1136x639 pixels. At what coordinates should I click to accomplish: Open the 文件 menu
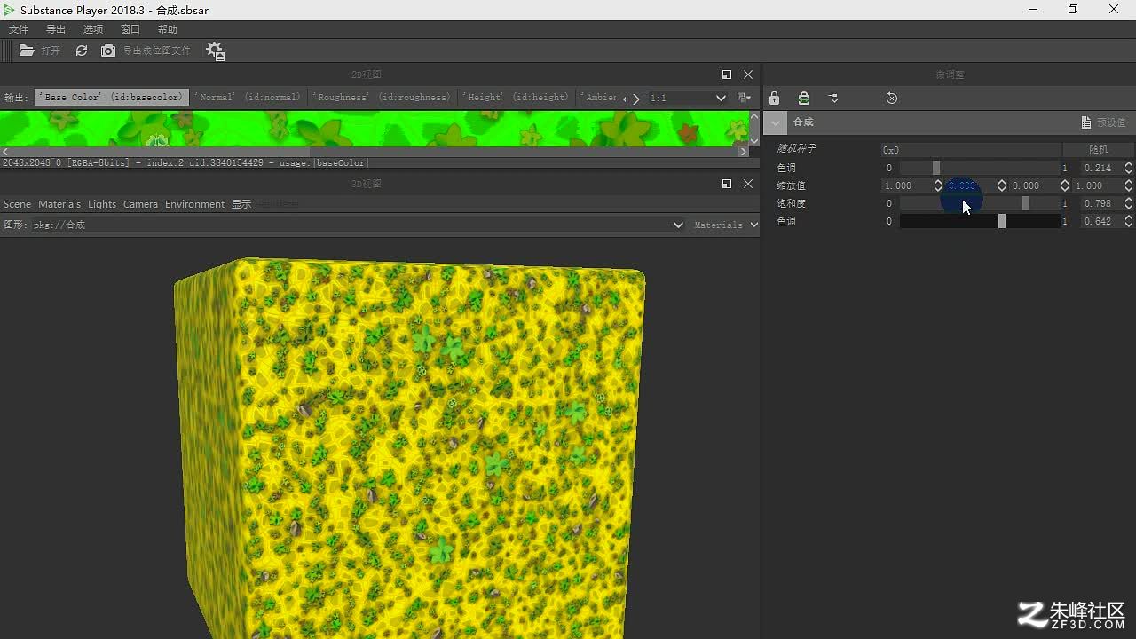19,29
